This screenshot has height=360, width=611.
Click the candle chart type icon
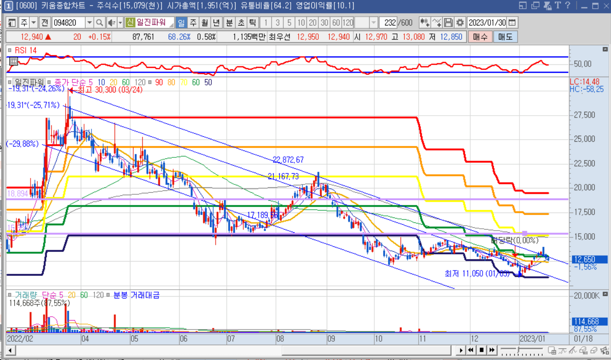tap(424, 23)
